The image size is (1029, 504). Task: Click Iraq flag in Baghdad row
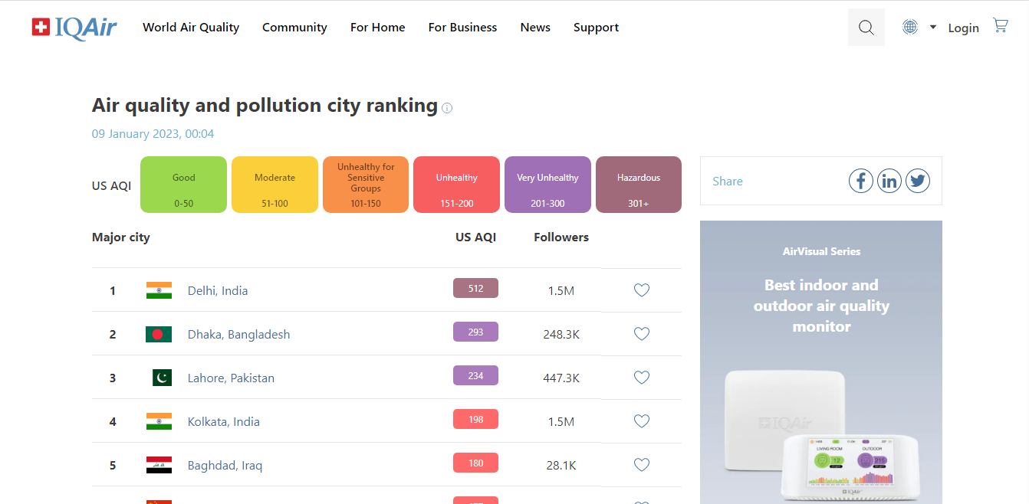click(159, 465)
